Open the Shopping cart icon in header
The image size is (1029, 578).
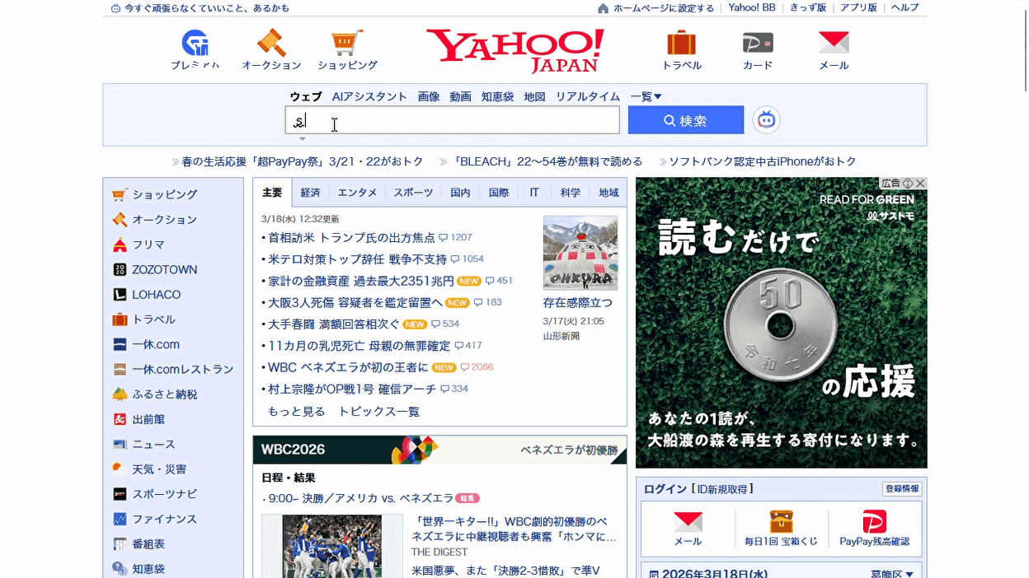click(x=347, y=43)
